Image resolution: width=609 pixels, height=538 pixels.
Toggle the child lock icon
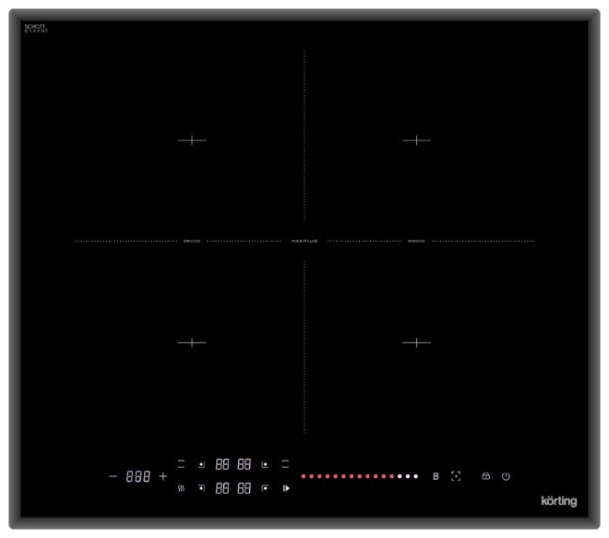pos(485,476)
